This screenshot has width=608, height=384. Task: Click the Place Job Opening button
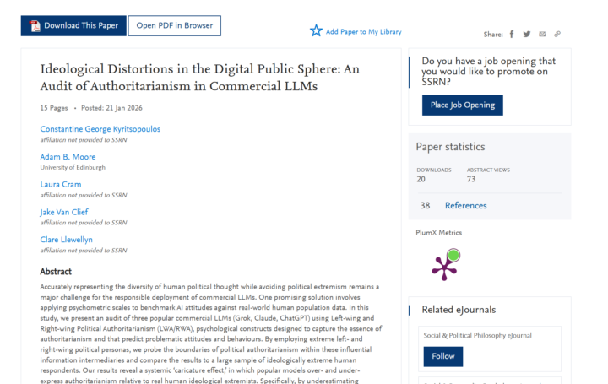(x=463, y=105)
